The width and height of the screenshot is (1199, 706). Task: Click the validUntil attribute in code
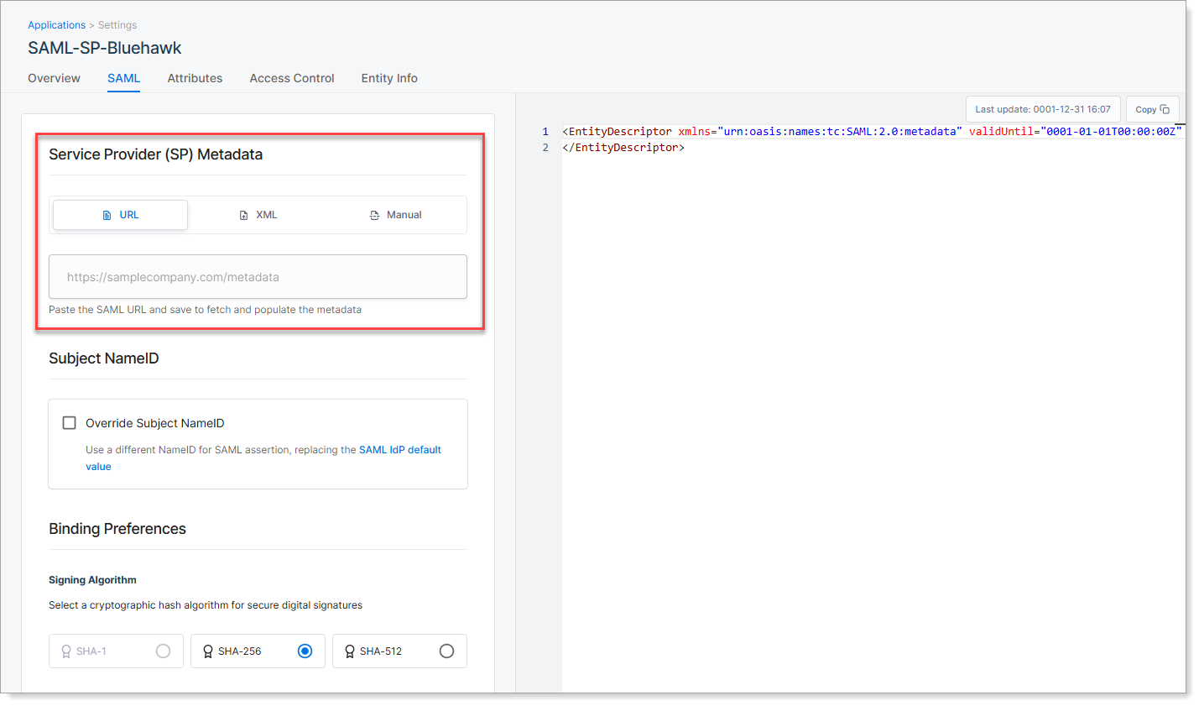click(x=1001, y=132)
